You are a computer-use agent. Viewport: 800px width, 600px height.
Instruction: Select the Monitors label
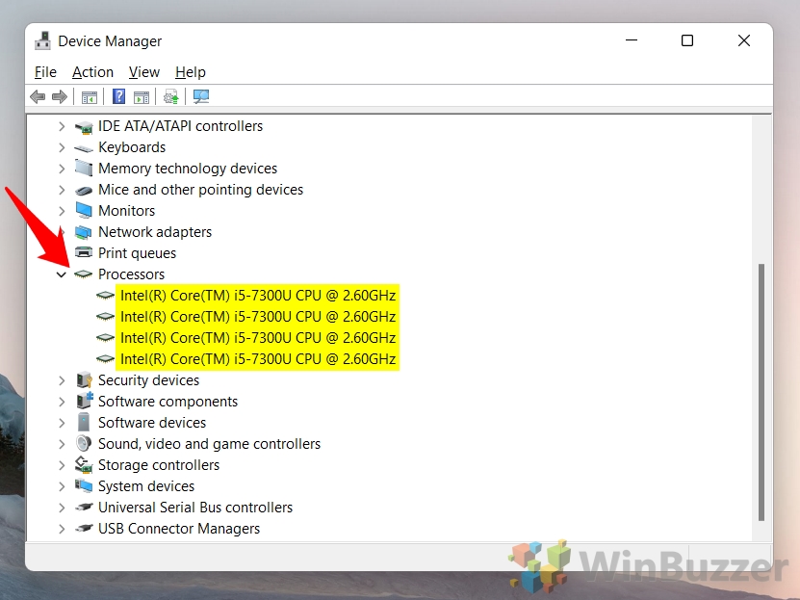click(126, 211)
